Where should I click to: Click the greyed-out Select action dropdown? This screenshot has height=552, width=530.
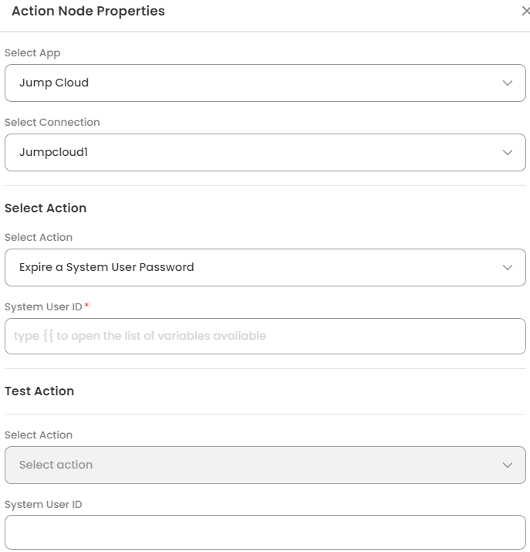[255, 465]
